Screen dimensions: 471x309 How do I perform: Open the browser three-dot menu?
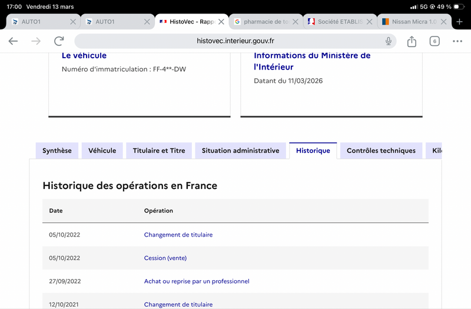[457, 41]
